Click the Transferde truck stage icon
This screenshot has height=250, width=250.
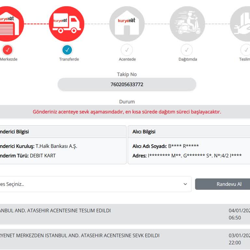pos(66,24)
